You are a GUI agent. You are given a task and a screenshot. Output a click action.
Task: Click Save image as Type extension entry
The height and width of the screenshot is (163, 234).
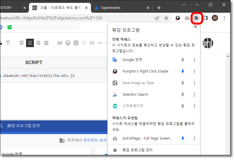pos(138,83)
